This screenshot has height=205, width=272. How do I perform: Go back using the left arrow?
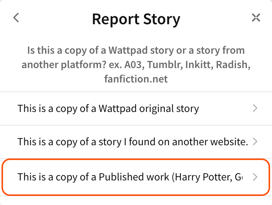[16, 17]
